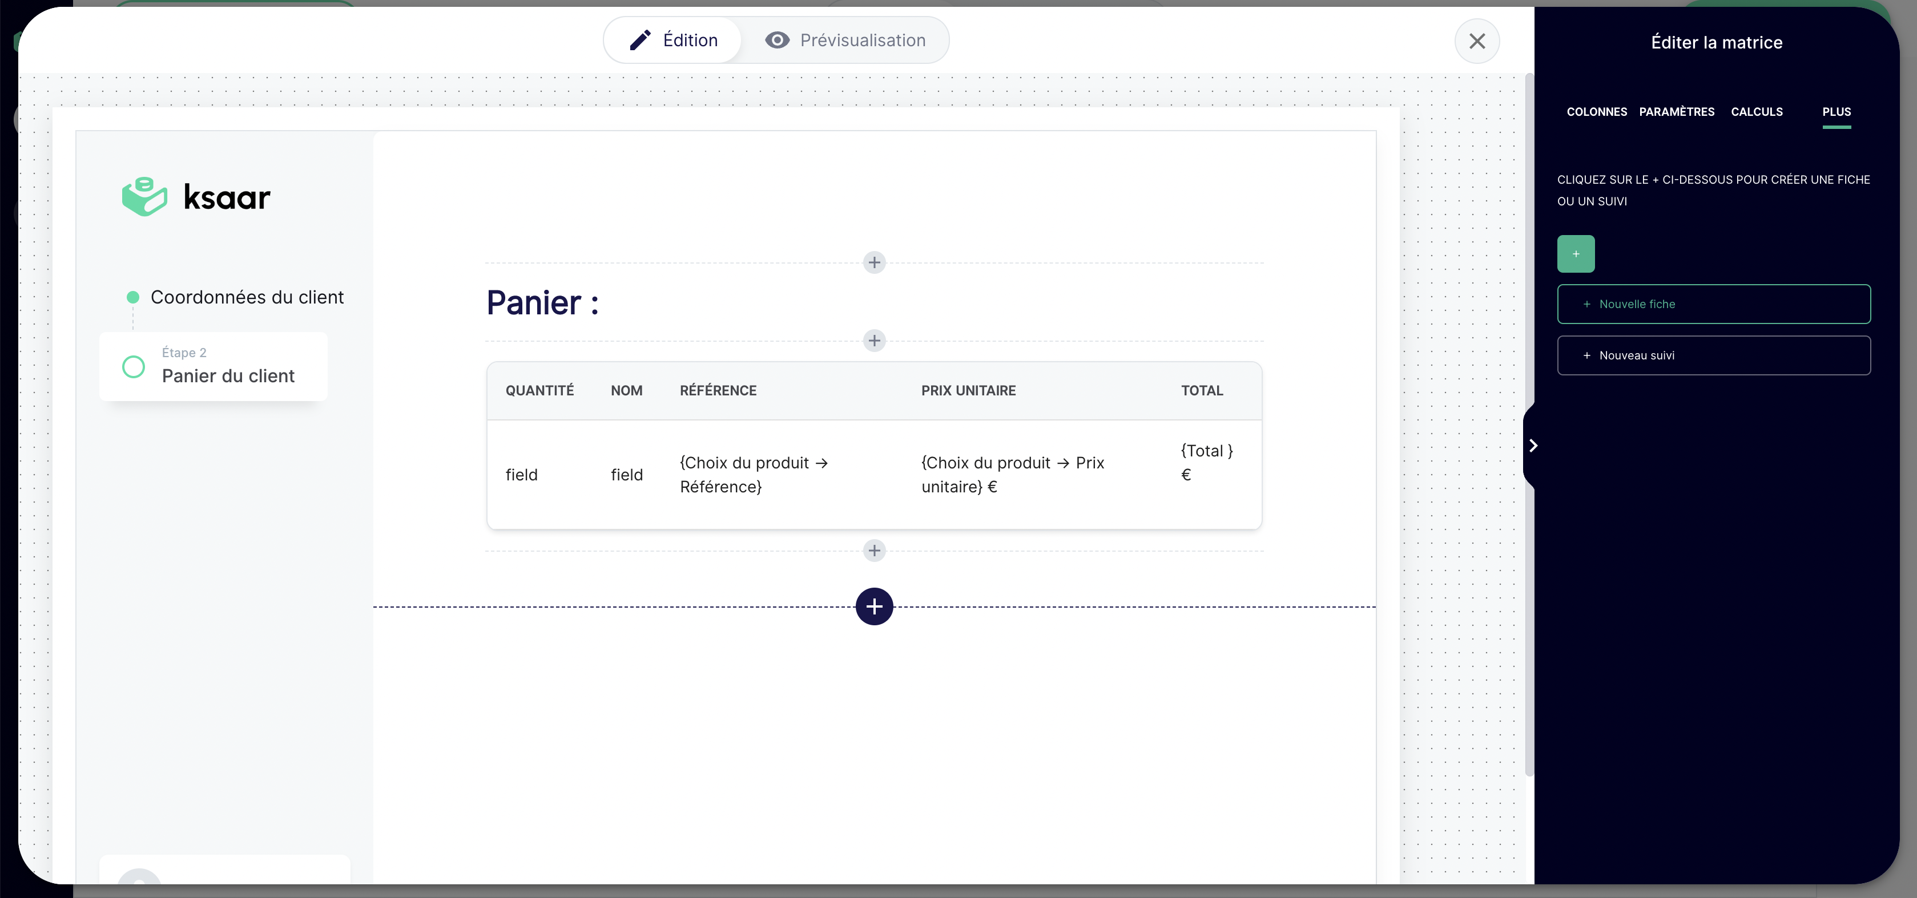Click the Éditer la matrice panel title
The width and height of the screenshot is (1917, 898).
tap(1716, 42)
